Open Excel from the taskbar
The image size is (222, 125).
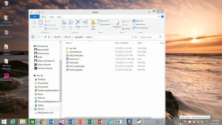[91, 122]
